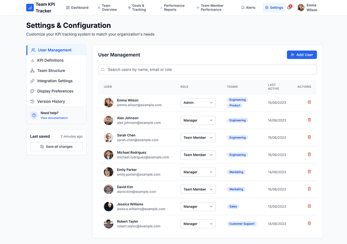
Task: Click trash icon in Sarah Chen's row
Action: coord(309,137)
